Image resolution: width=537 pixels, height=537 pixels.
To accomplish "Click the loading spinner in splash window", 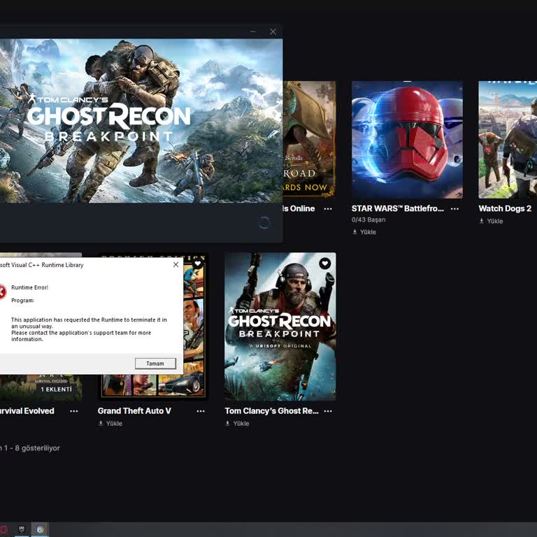I will 264,222.
